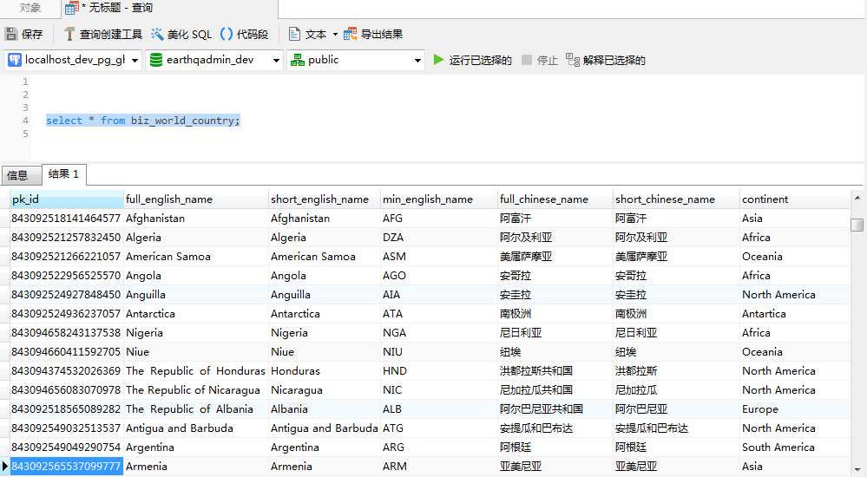
Task: Select 'The Republic of Nicaragua' cell
Action: pos(196,390)
